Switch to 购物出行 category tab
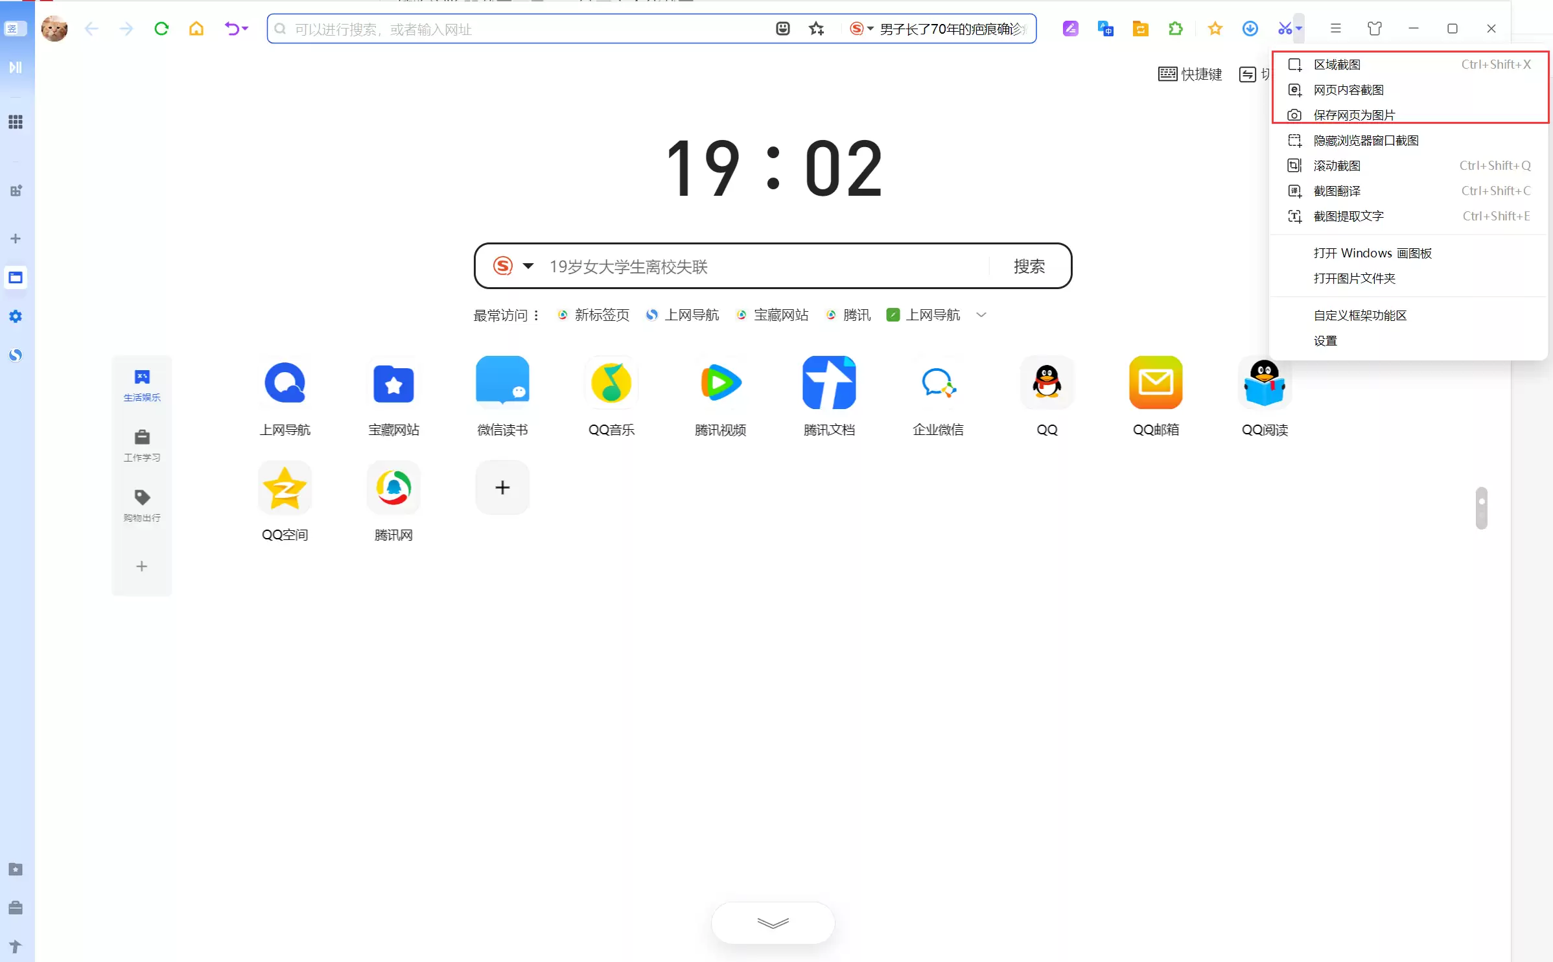The image size is (1553, 962). pos(142,506)
